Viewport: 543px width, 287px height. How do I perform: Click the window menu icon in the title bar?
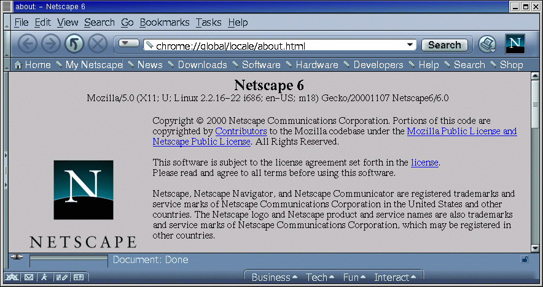[x=7, y=6]
